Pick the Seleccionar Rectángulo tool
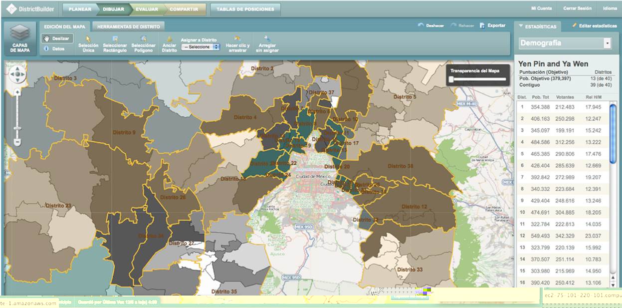Image resolution: width=622 pixels, height=308 pixels. [x=115, y=44]
